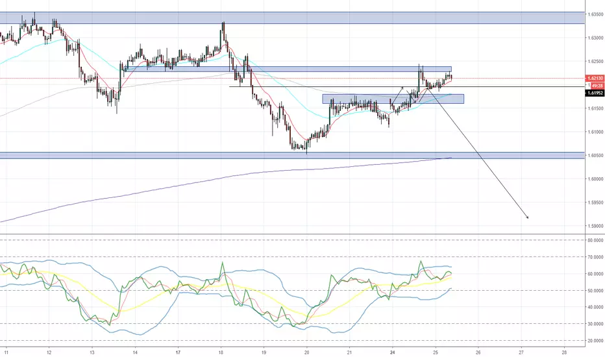Viewport: 605px width, 357px height.
Task: Click the 1.60000 price scale label
Action: pyautogui.click(x=595, y=179)
